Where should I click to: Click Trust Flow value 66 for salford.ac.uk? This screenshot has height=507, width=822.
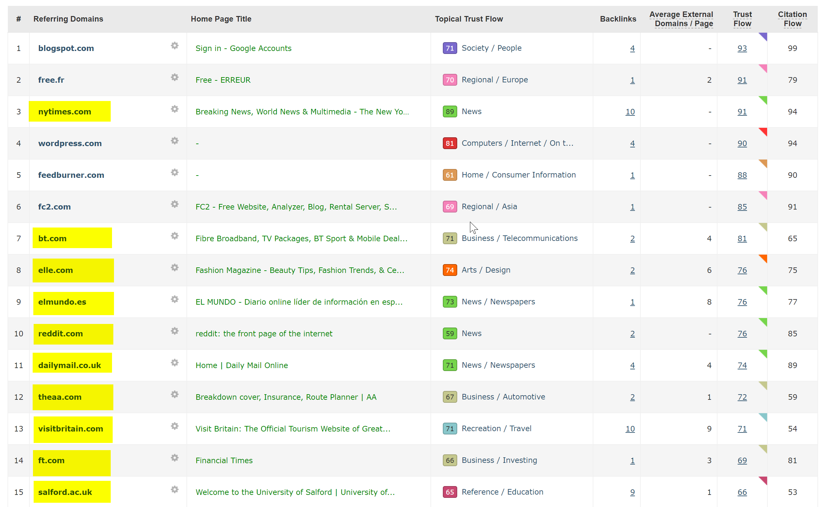(x=742, y=492)
